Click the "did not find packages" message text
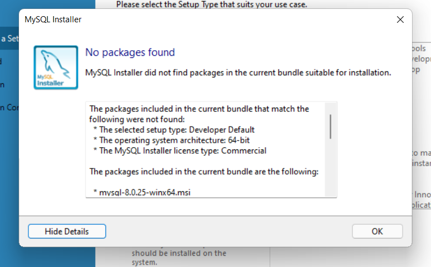This screenshot has width=431, height=267. 238,72
